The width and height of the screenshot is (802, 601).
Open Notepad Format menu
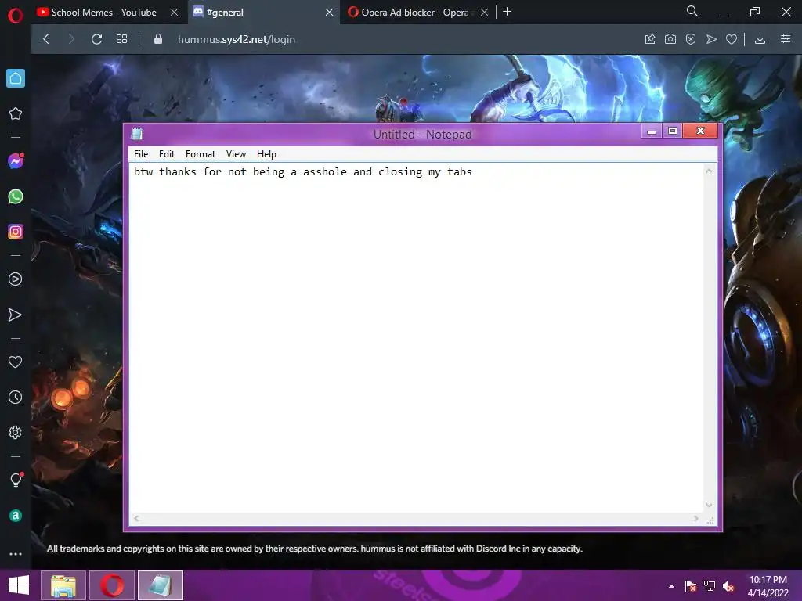tap(200, 154)
